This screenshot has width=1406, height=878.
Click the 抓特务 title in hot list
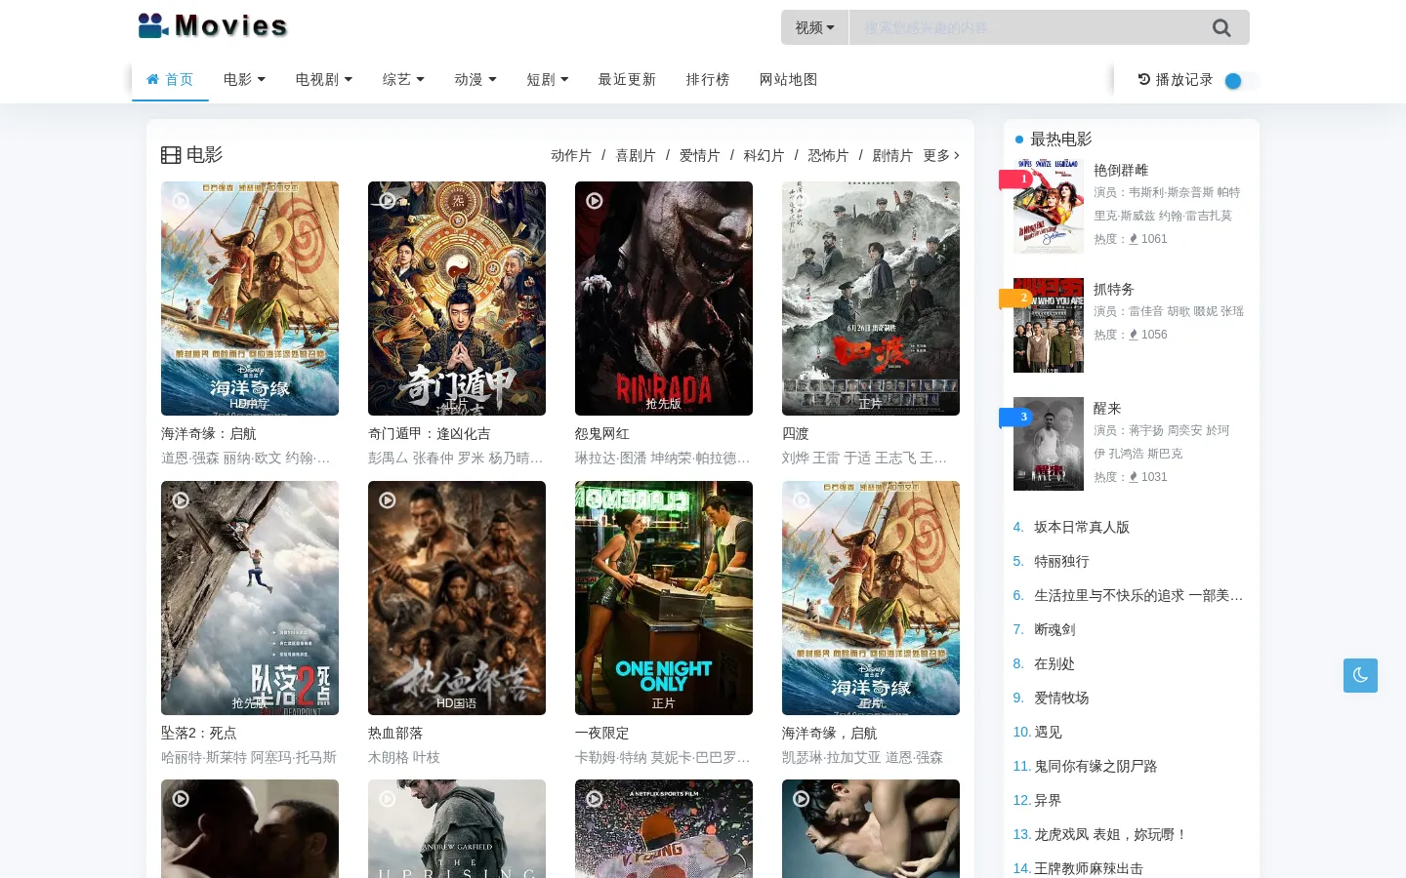[1114, 289]
